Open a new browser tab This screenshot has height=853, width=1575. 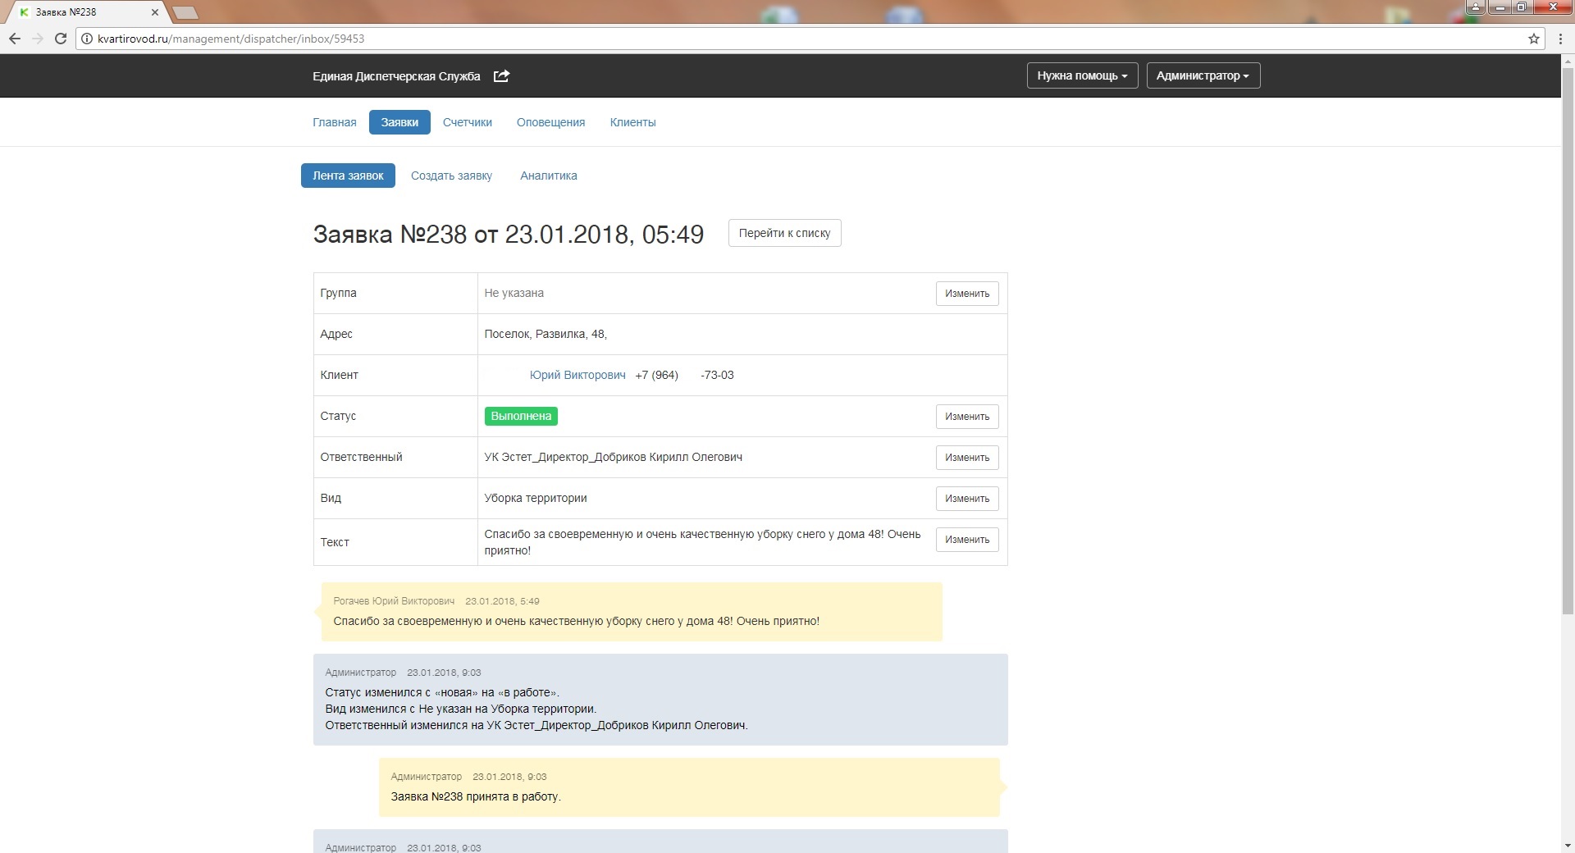pyautogui.click(x=186, y=12)
